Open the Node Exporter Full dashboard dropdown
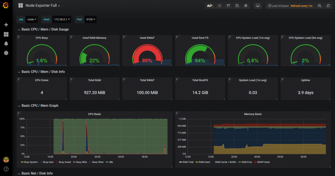The height and width of the screenshot is (176, 335). point(43,6)
